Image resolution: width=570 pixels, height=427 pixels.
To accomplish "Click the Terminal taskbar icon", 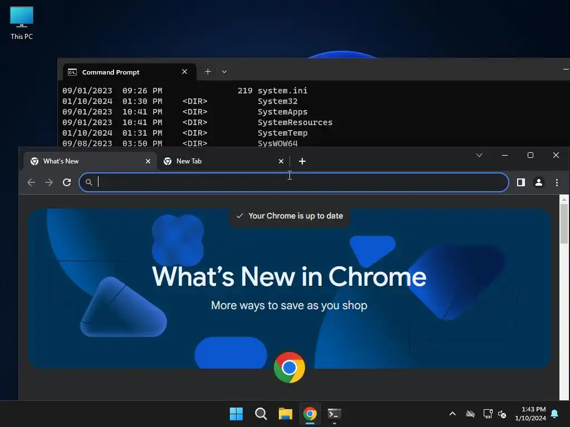I will click(x=334, y=414).
